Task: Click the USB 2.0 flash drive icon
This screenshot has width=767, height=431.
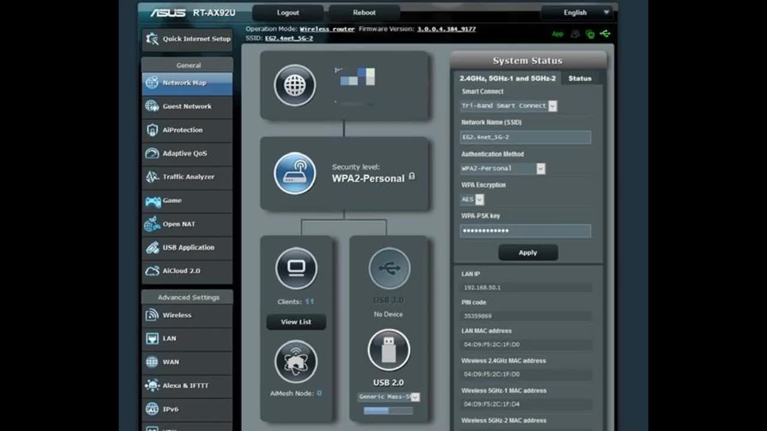Action: click(x=388, y=350)
